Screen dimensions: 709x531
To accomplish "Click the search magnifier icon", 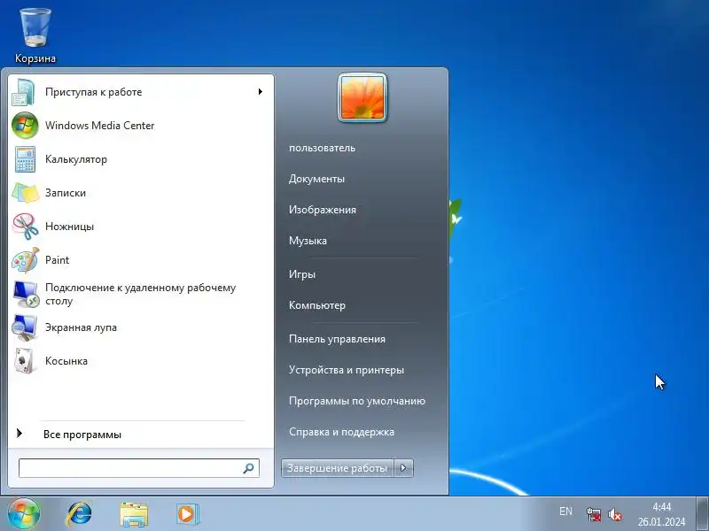I will coord(248,468).
